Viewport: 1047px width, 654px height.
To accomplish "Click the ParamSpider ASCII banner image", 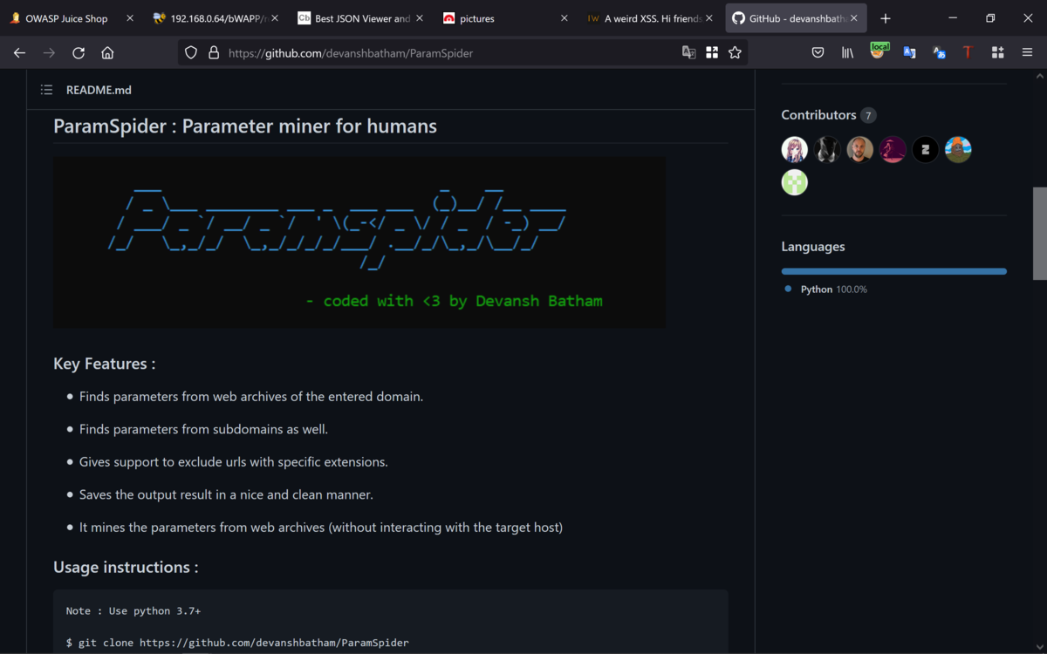I will [359, 242].
